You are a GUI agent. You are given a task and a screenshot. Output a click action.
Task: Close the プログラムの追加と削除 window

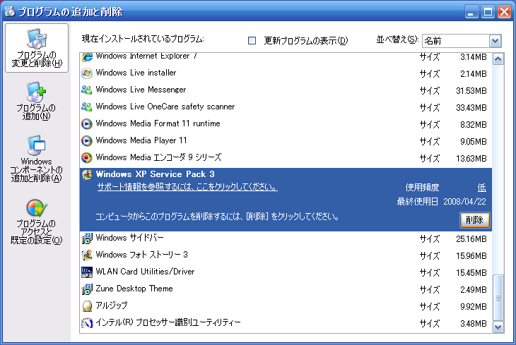point(504,12)
